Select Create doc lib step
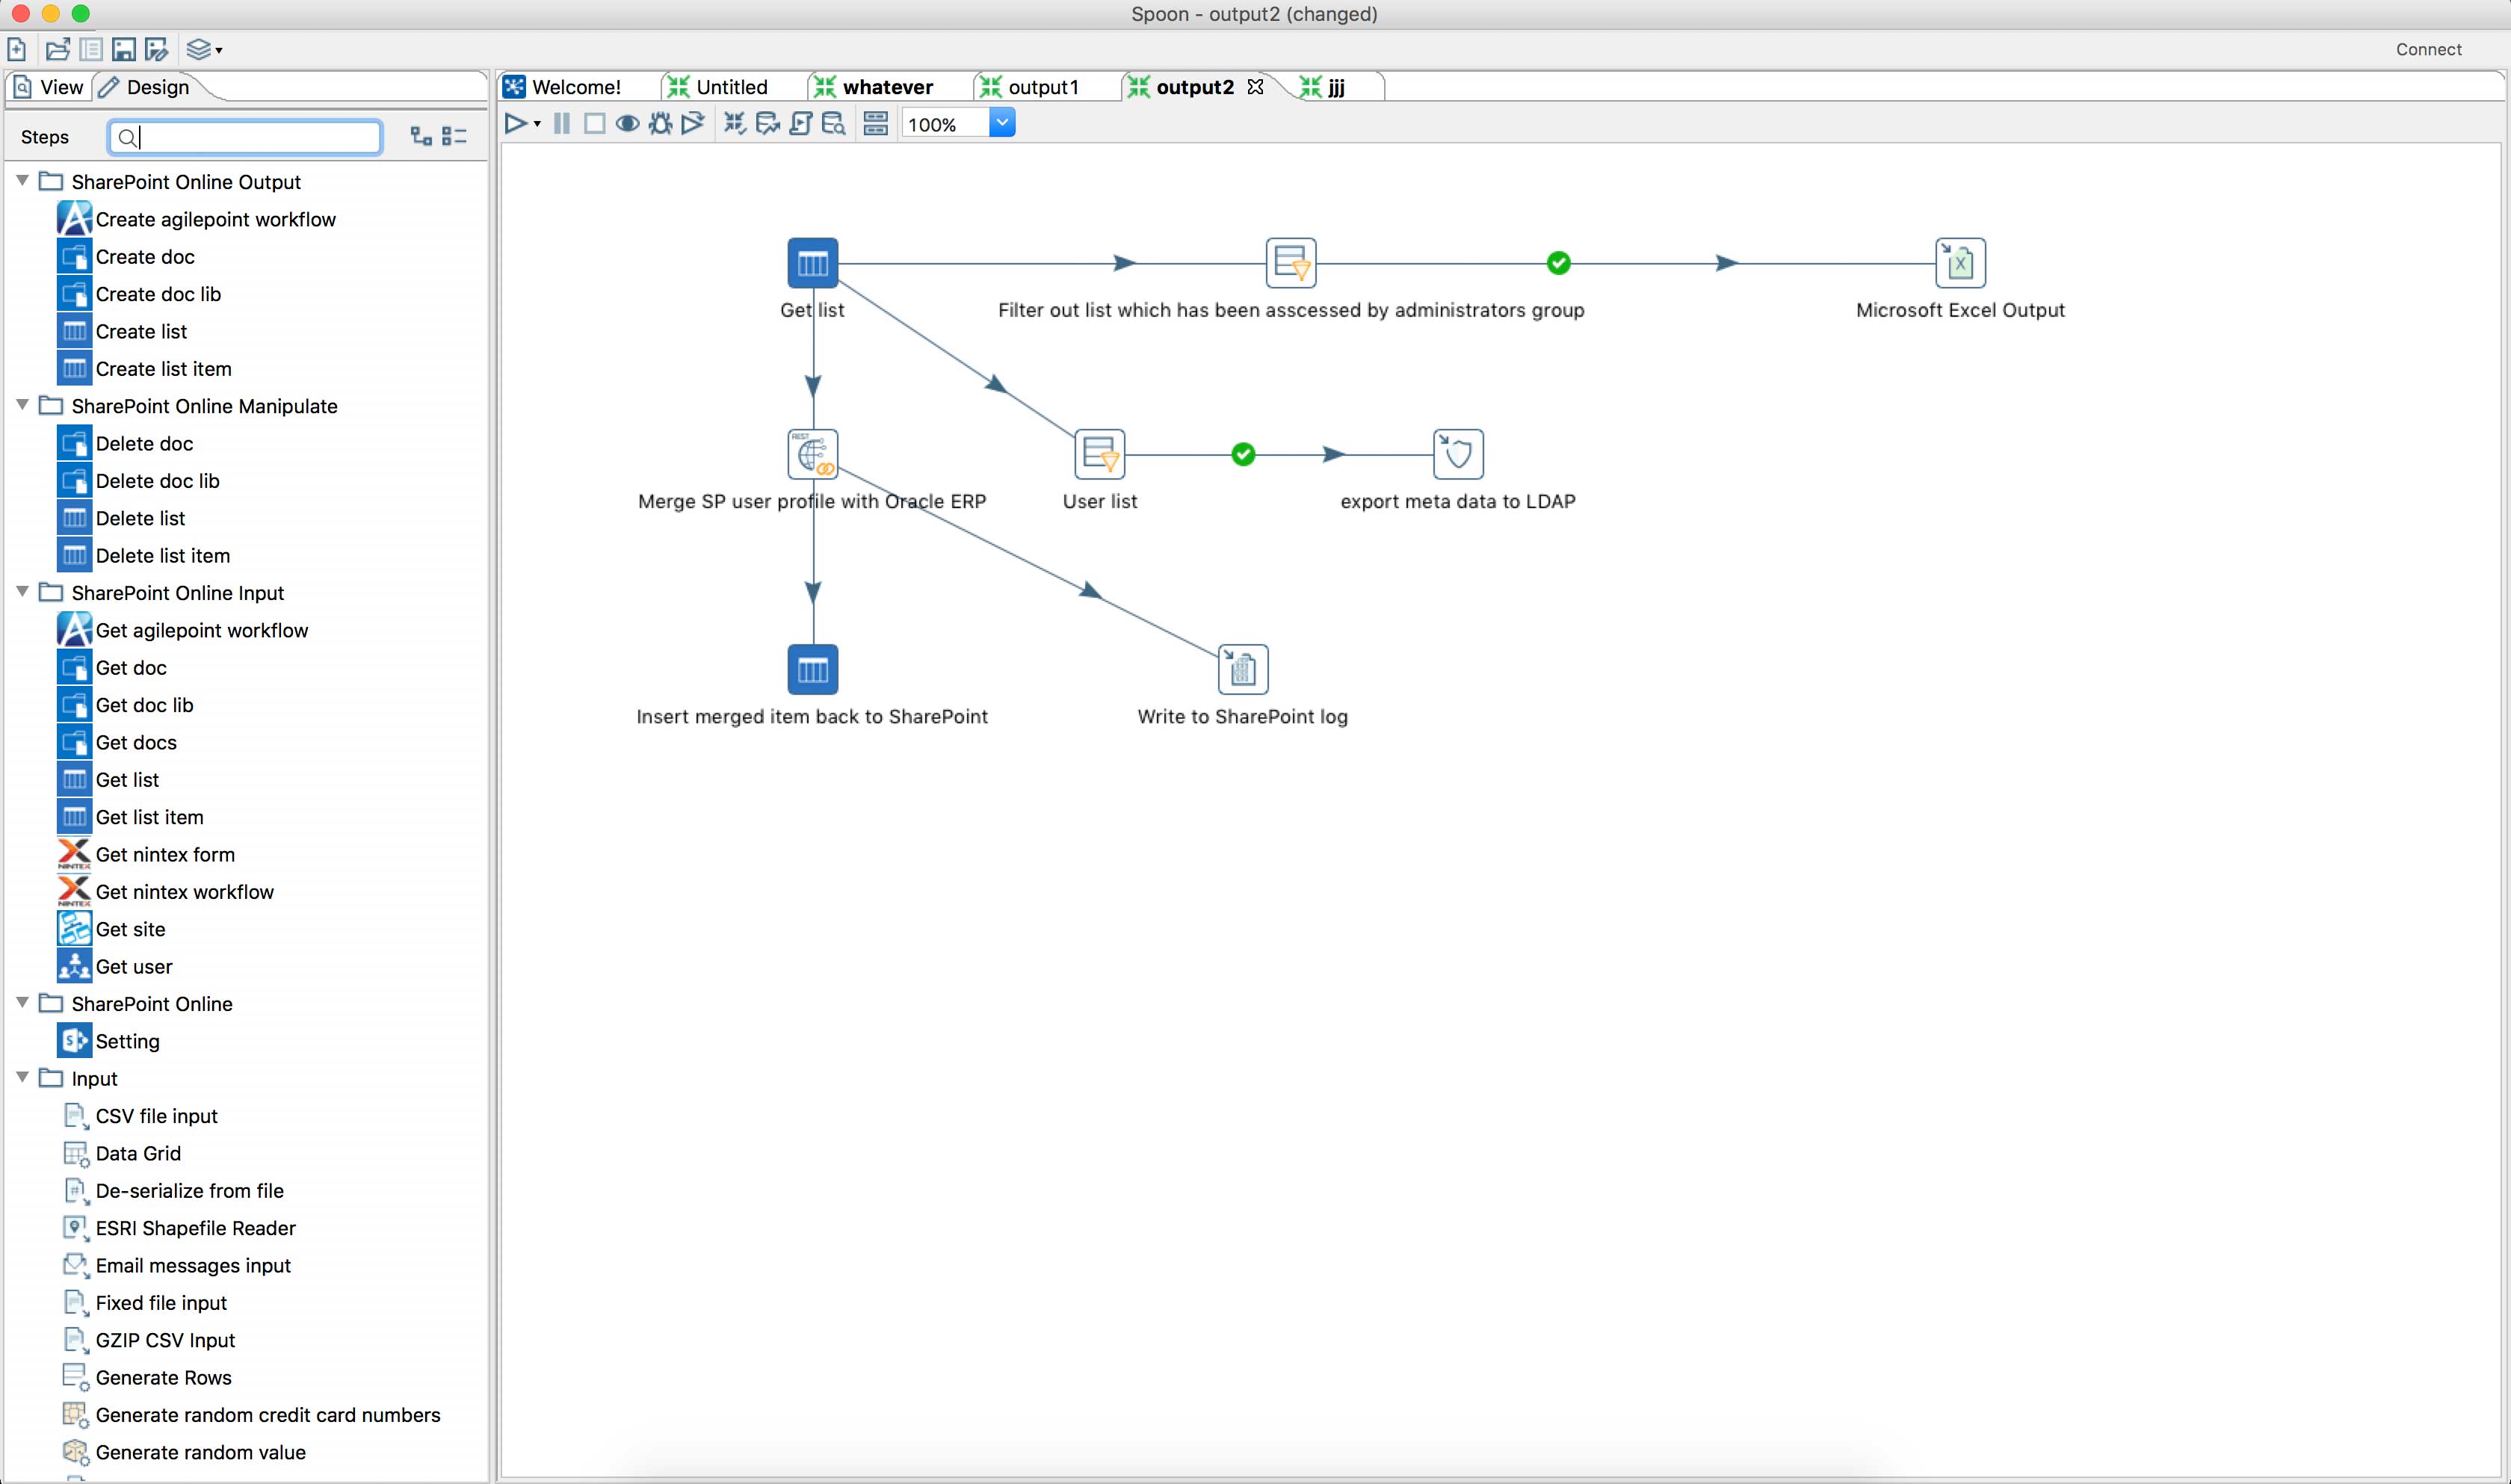 (x=140, y=294)
